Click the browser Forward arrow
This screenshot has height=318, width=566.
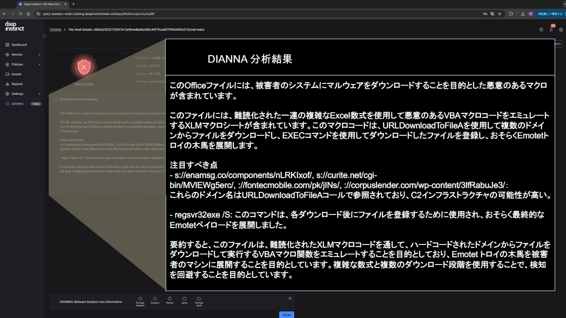tap(13, 13)
